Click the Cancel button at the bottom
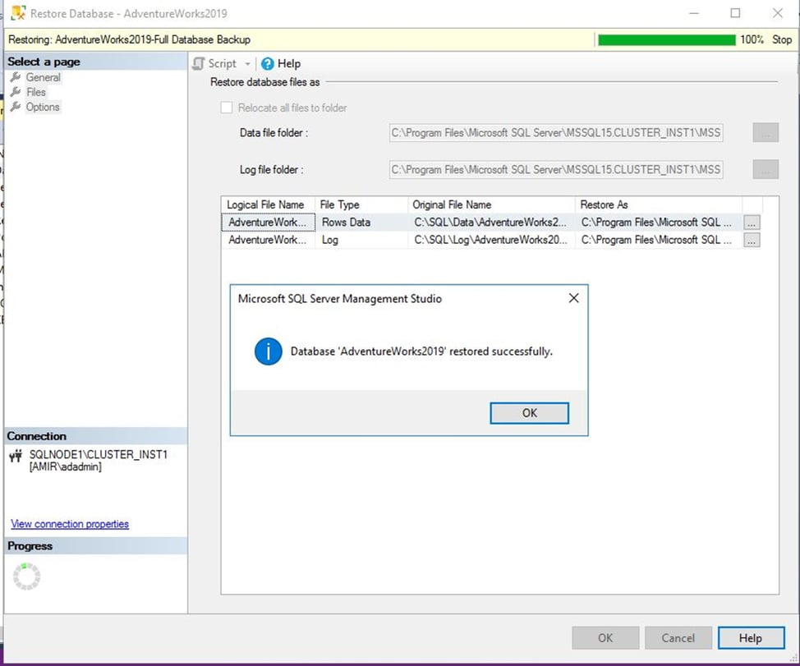Image resolution: width=800 pixels, height=666 pixels. click(678, 638)
